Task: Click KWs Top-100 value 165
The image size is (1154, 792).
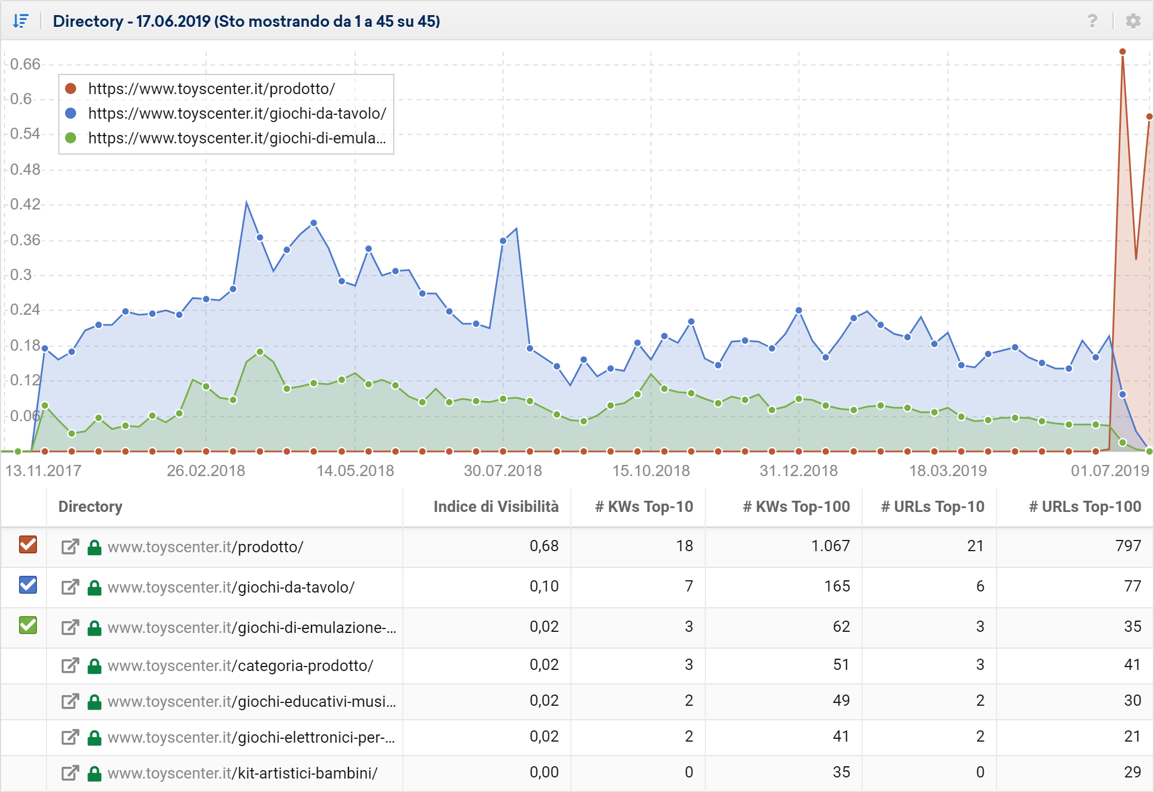Action: (837, 586)
